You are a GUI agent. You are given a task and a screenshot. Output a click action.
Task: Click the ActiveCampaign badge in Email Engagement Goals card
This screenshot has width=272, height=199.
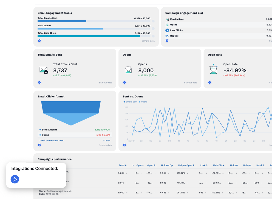coord(39,41)
